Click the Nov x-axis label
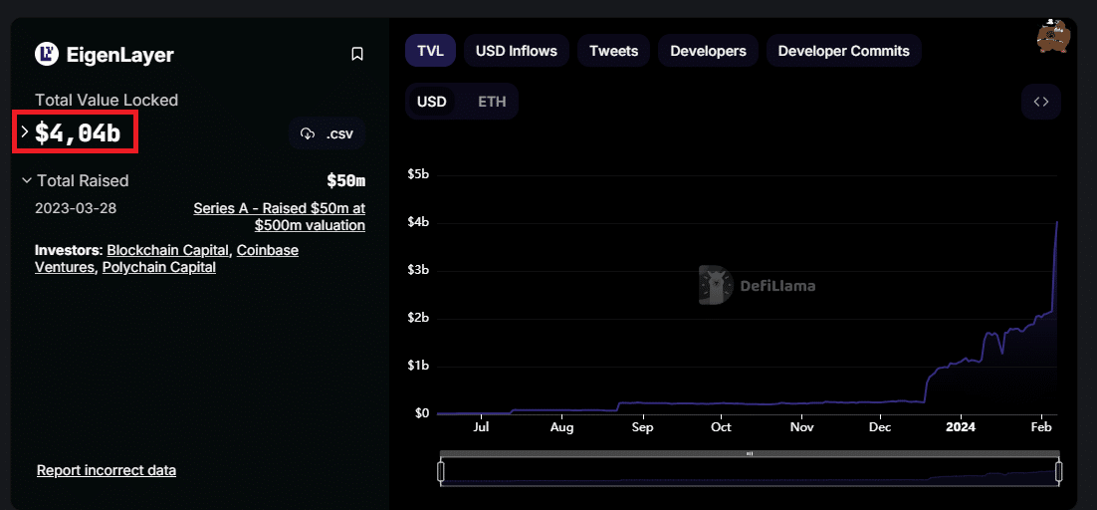The image size is (1097, 510). click(801, 426)
